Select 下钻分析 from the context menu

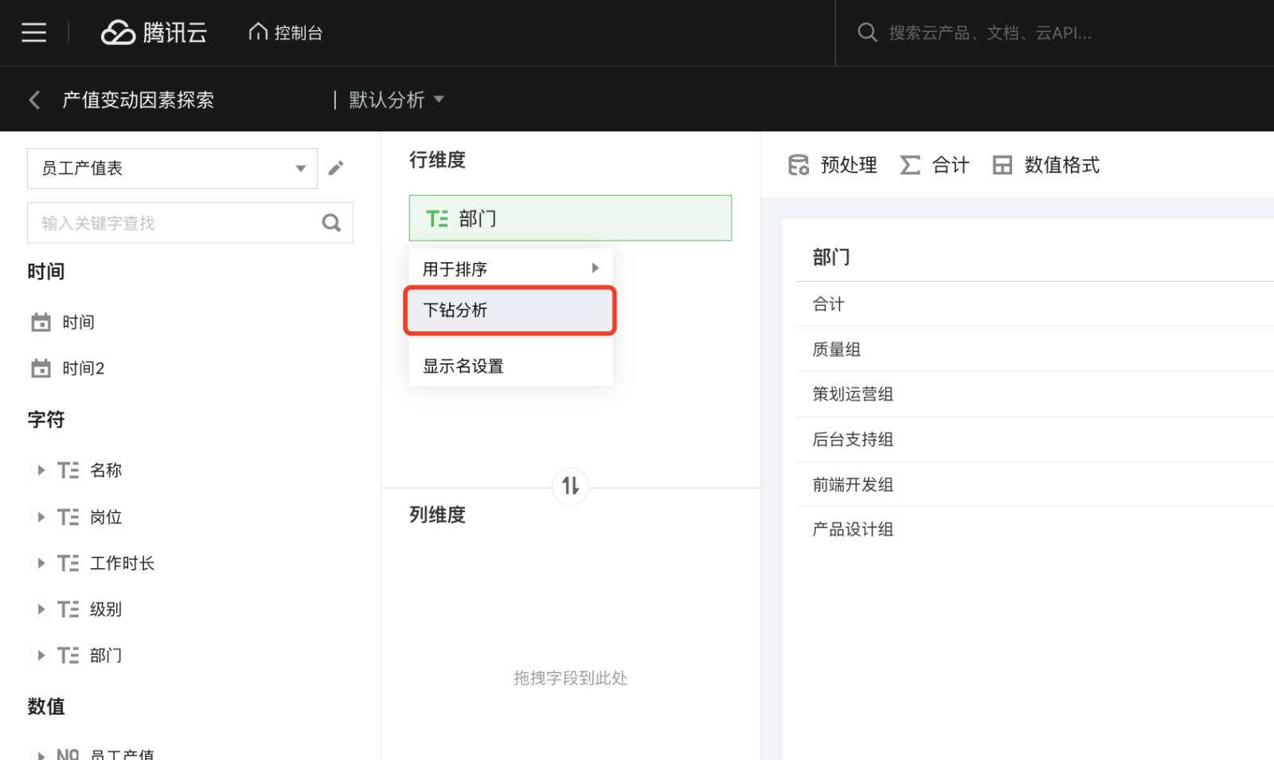tap(510, 310)
